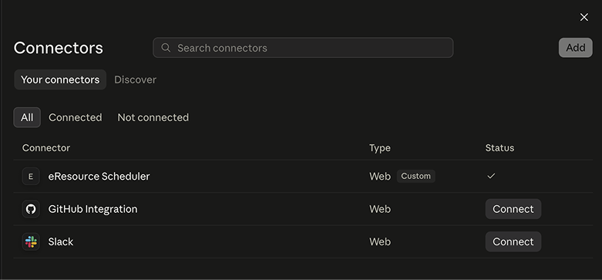Click the Custom badge on eResource Scheduler
This screenshot has width=602, height=280.
tap(415, 176)
